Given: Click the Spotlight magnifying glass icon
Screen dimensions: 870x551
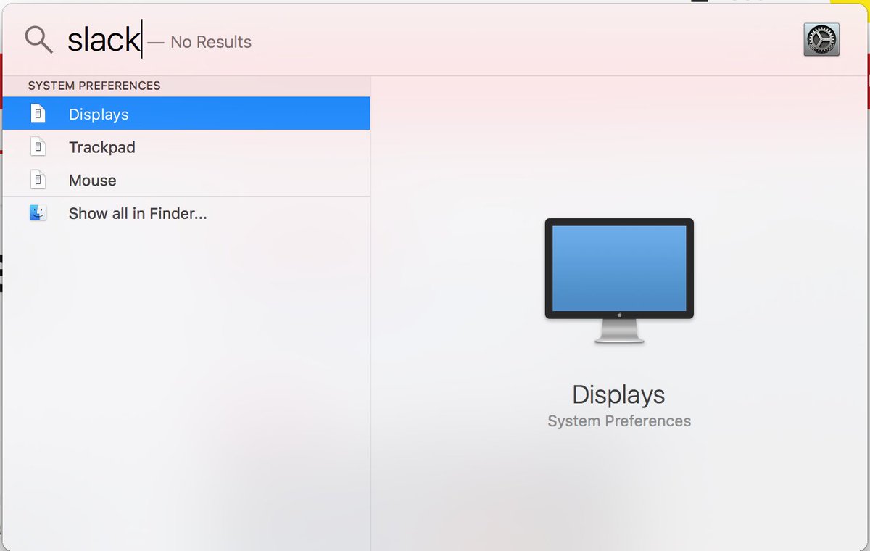Looking at the screenshot, I should tap(38, 40).
